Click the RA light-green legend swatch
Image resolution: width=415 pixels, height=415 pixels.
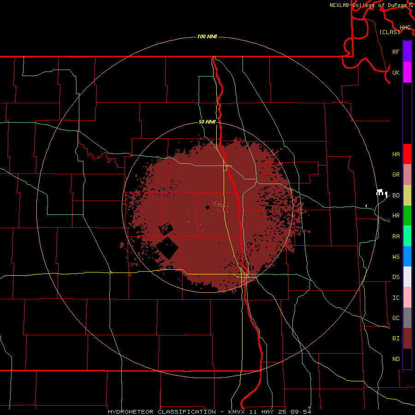407,236
